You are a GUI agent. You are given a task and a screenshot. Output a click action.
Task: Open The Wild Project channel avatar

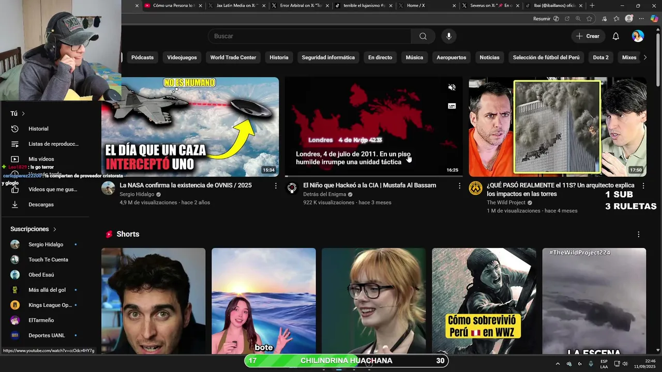[x=476, y=188]
